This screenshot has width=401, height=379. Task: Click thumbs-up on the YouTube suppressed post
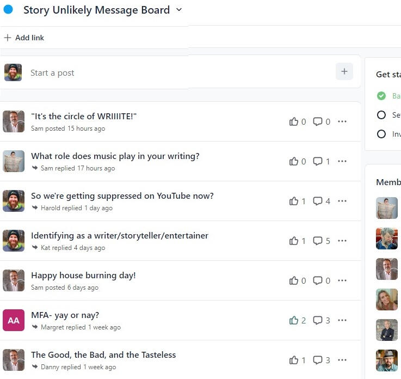point(294,201)
